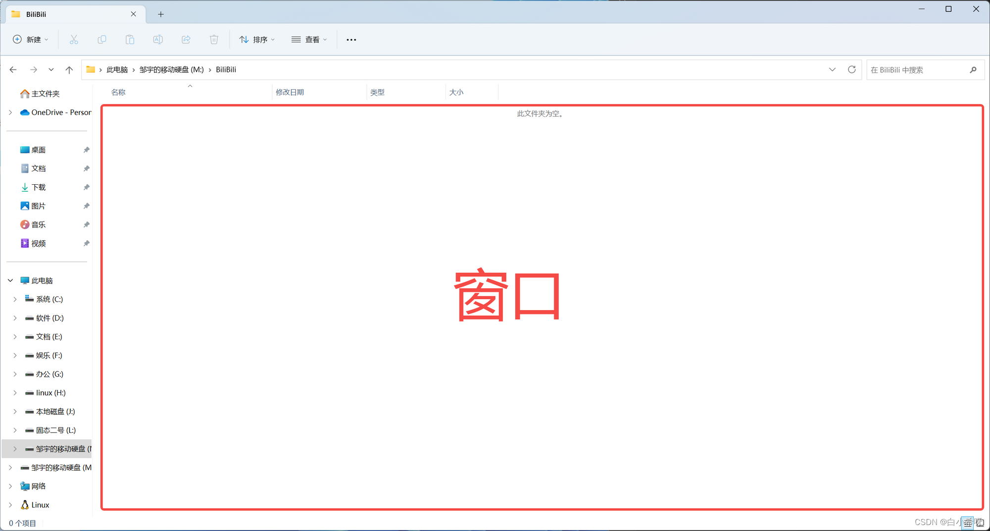Expand 娱乐 (F:) drive node
The width and height of the screenshot is (990, 531).
pyautogui.click(x=15, y=355)
